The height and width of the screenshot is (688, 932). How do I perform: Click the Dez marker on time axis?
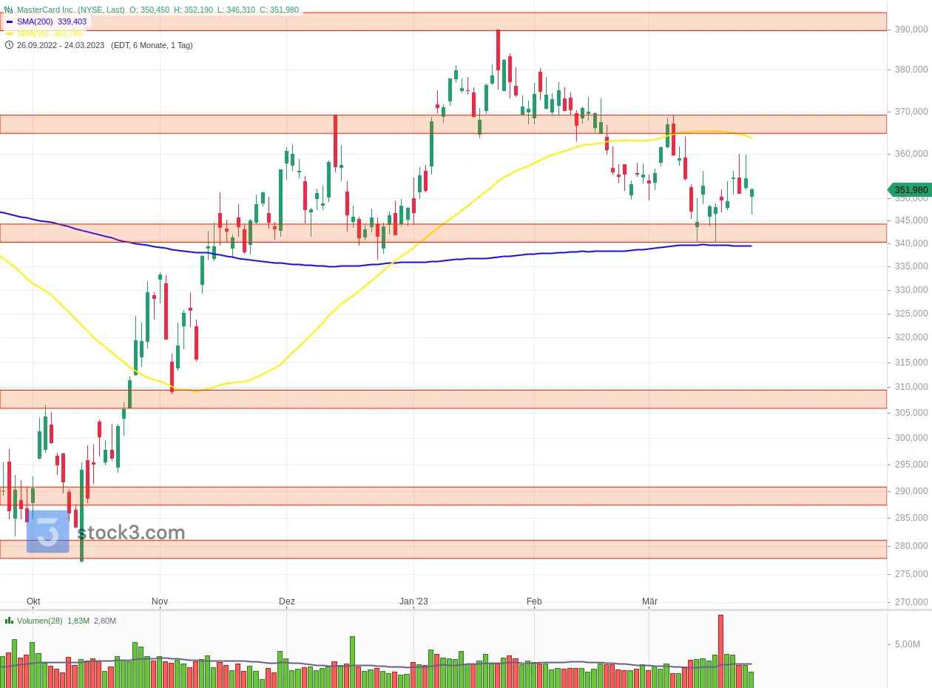click(x=287, y=601)
